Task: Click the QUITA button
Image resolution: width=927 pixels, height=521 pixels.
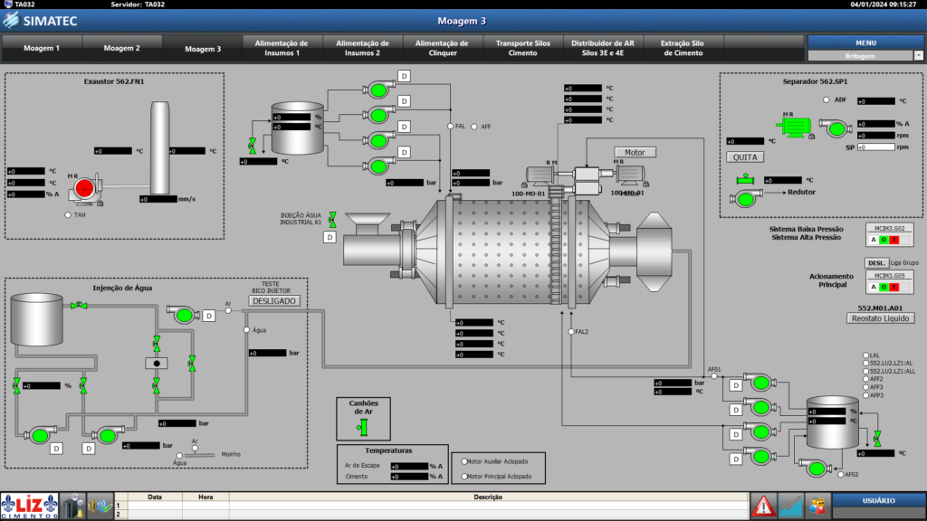Action: pyautogui.click(x=745, y=157)
